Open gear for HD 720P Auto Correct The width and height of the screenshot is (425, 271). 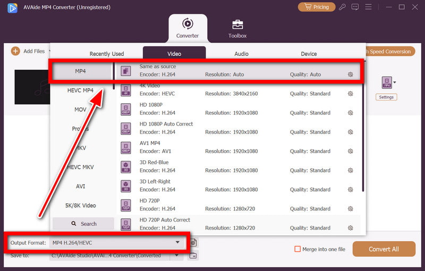tap(351, 228)
